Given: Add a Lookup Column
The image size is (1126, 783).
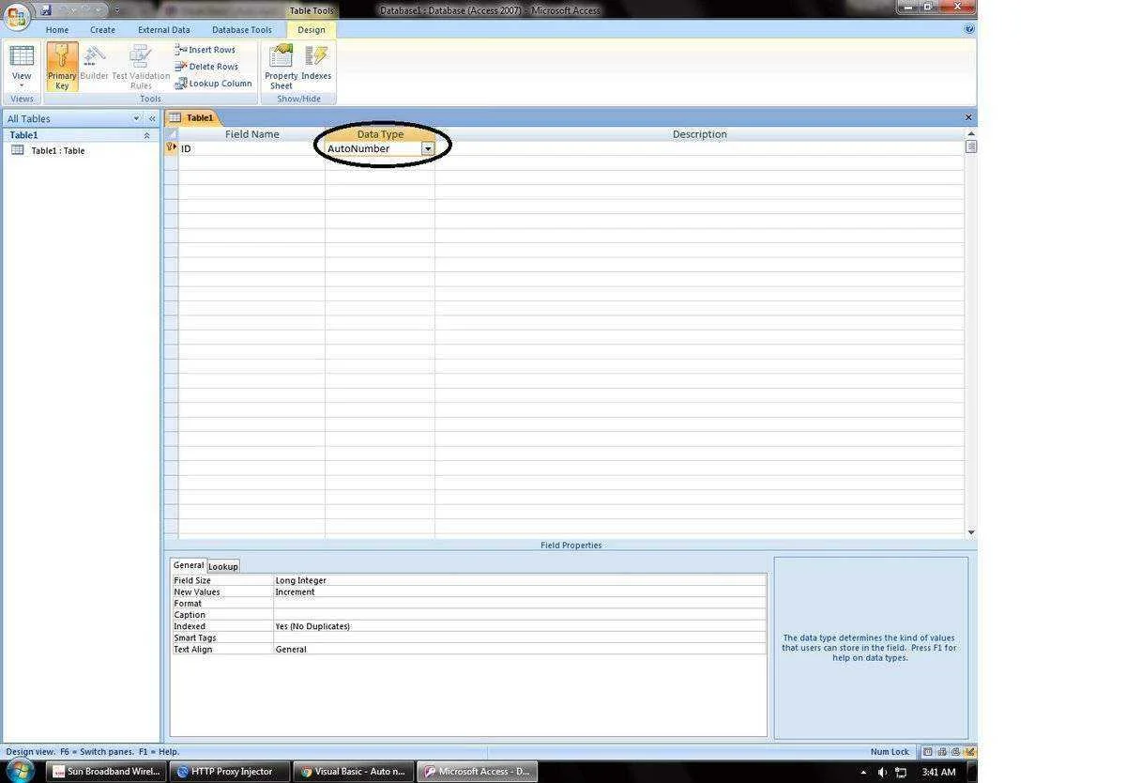Looking at the screenshot, I should coord(213,84).
